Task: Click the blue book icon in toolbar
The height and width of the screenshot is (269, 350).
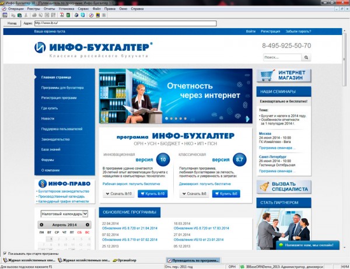Action: (x=76, y=15)
